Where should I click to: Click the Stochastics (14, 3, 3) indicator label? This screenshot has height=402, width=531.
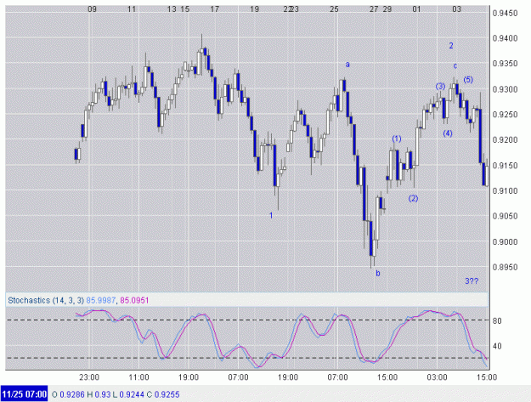pyautogui.click(x=46, y=300)
